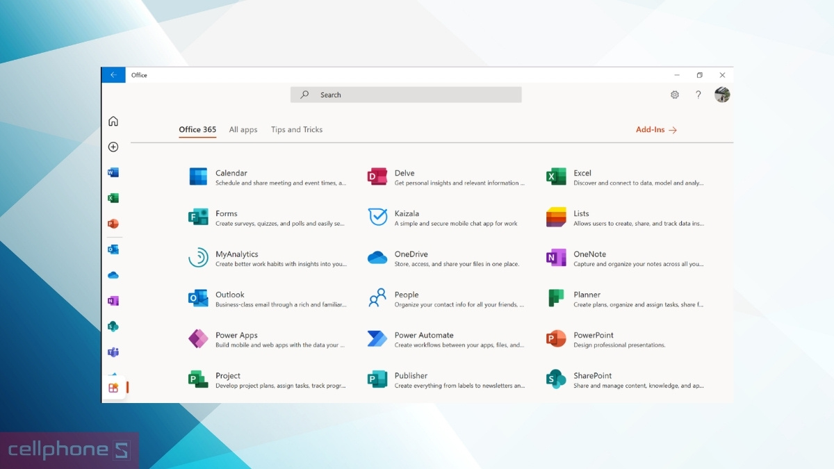
Task: Click the Forms title text
Action: [227, 213]
